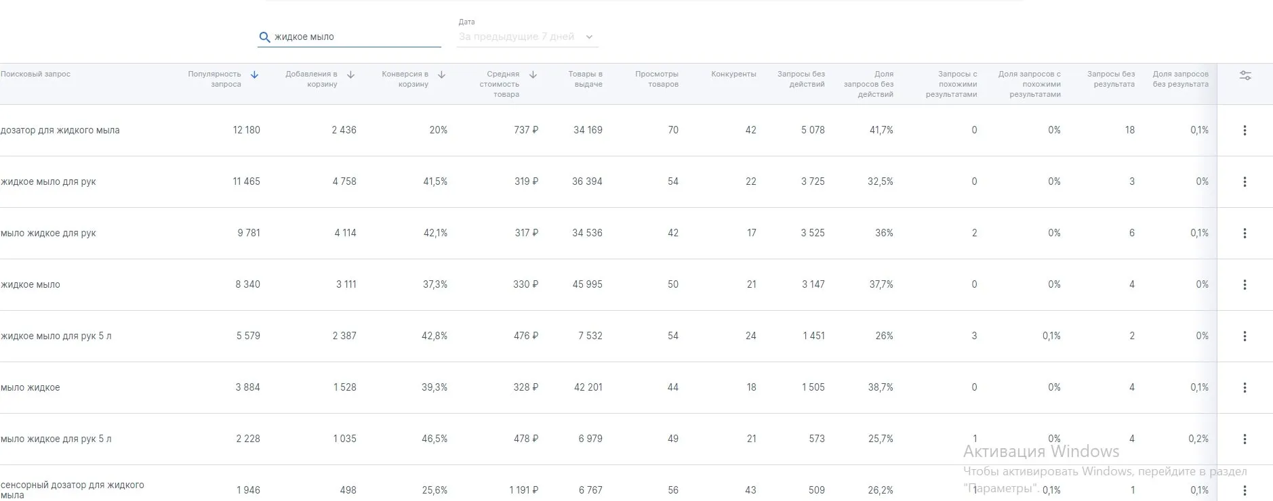1273x501 pixels.
Task: Sort by the 'Популярность запроса' arrow
Action: 254,74
